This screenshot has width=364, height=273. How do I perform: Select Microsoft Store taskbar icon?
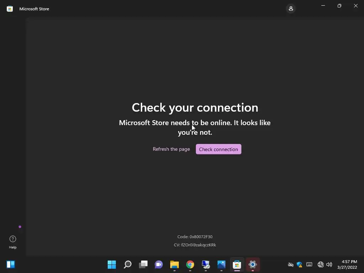point(237,264)
